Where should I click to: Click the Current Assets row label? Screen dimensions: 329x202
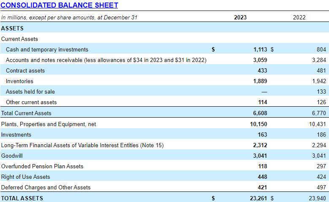19,39
